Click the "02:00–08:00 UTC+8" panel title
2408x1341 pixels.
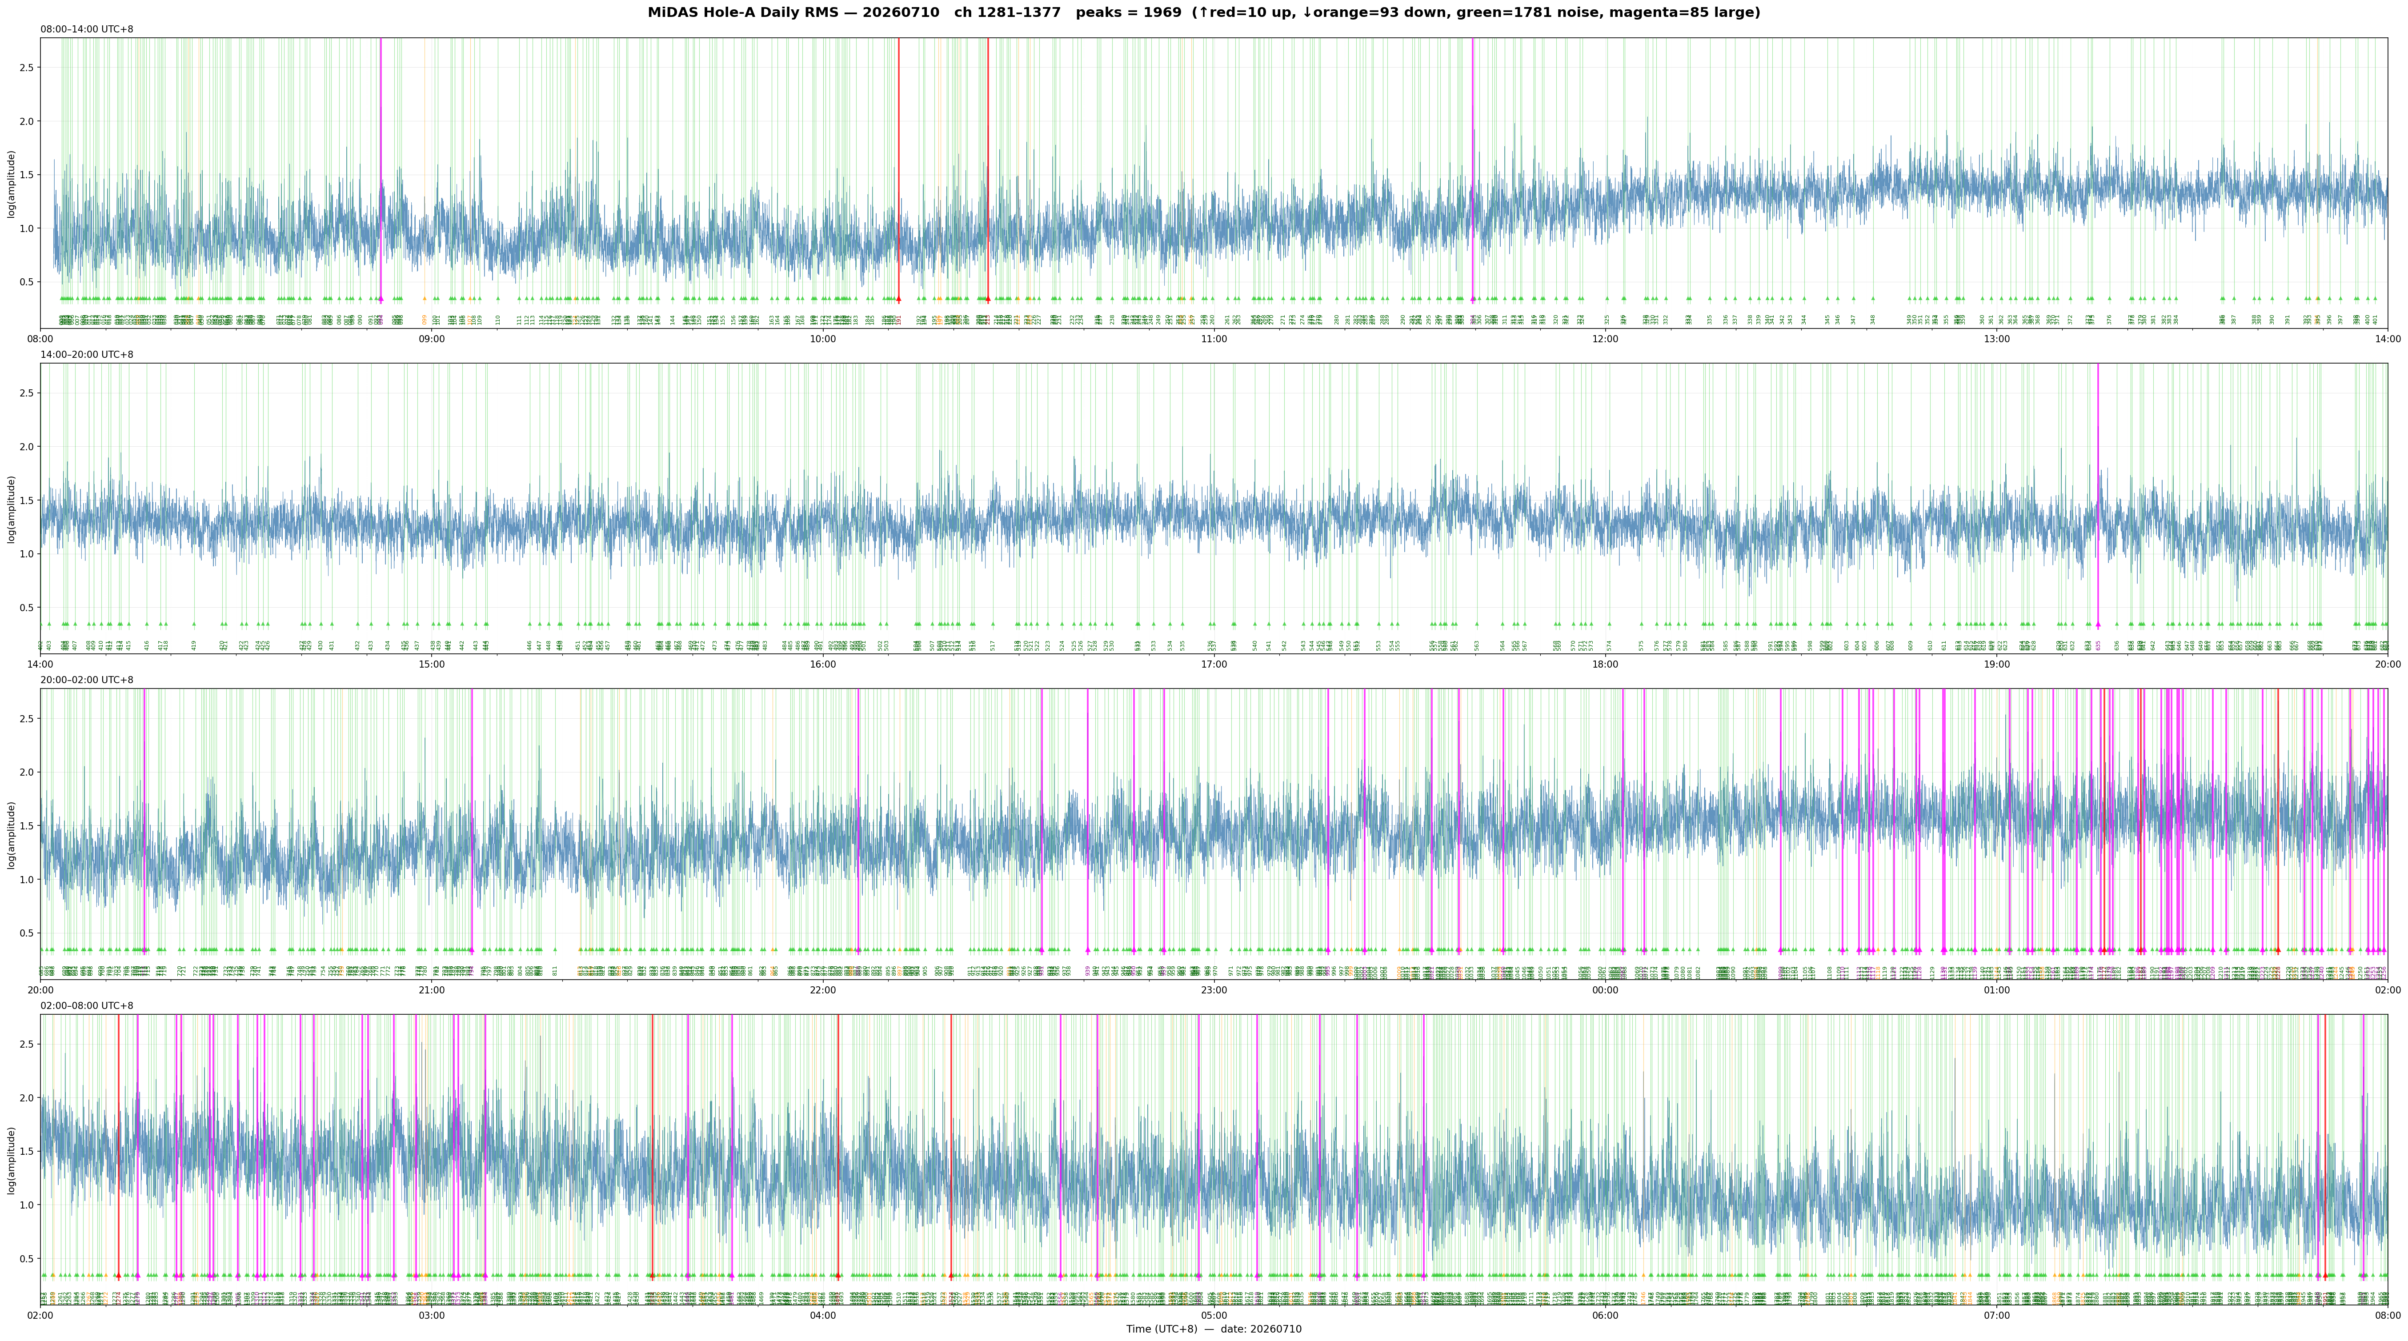point(87,1005)
